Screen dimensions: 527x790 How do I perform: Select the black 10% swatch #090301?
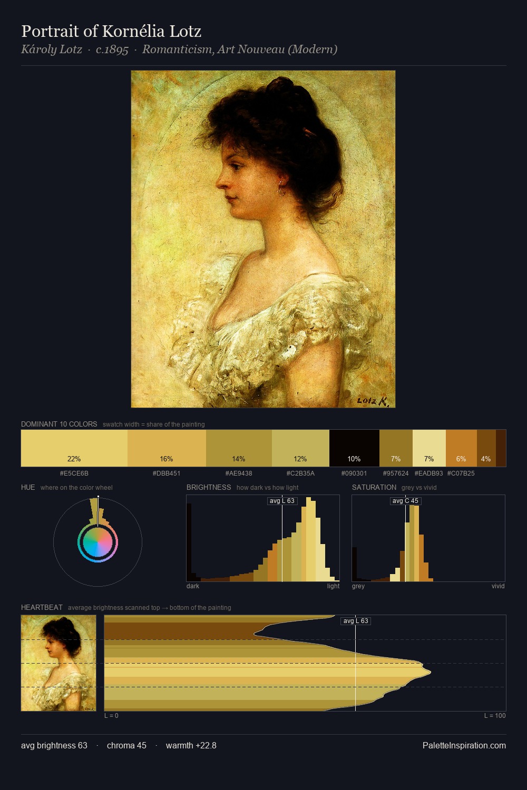point(354,448)
